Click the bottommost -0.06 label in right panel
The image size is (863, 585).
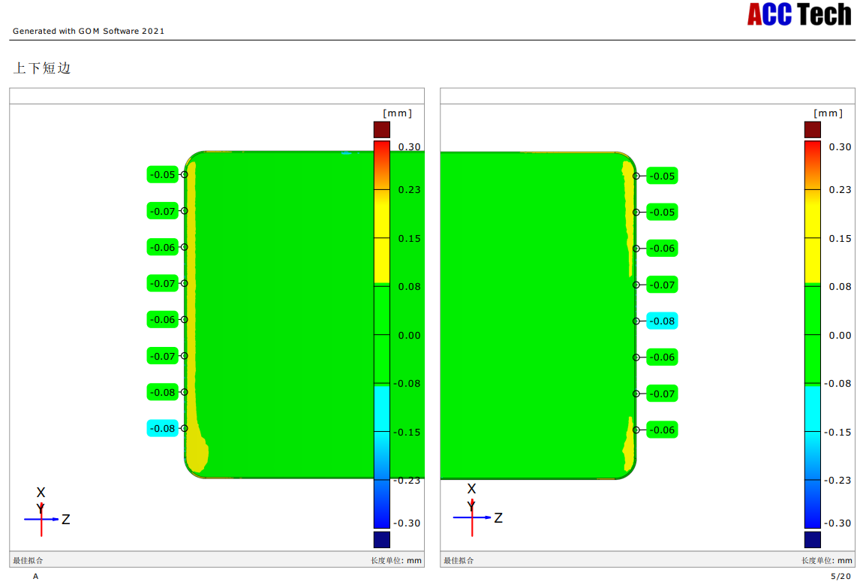(662, 430)
